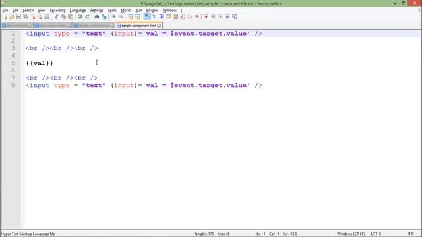
Task: Open Find with the binoculars icon
Action: [x=97, y=17]
